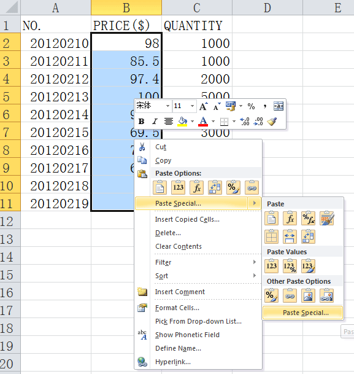Open fill color dropdown arrow
The image size is (354, 374).
192,122
